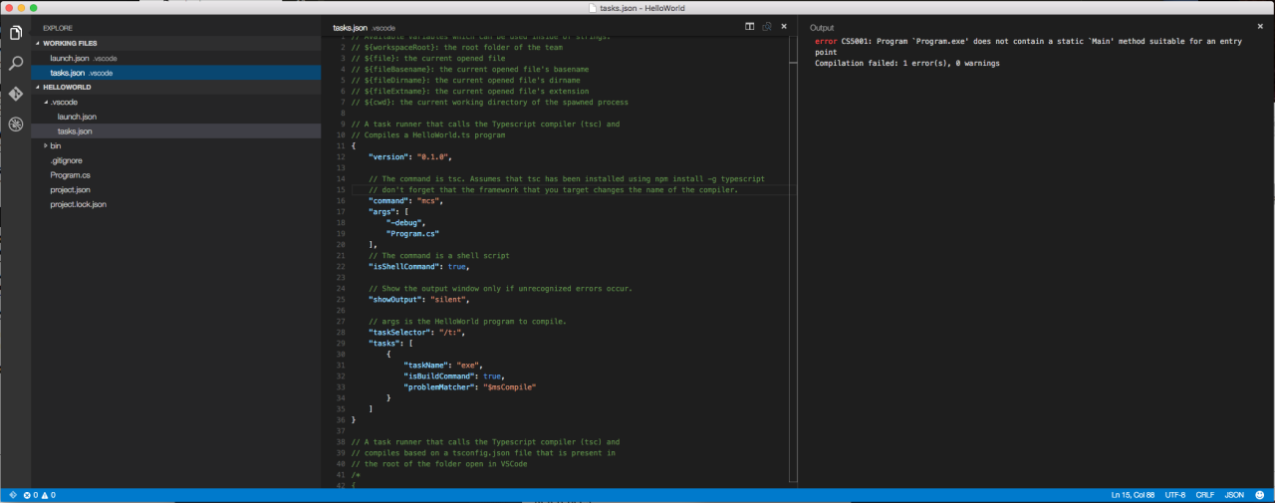Change the CRLF line ending
1275x503 pixels.
coord(1204,495)
